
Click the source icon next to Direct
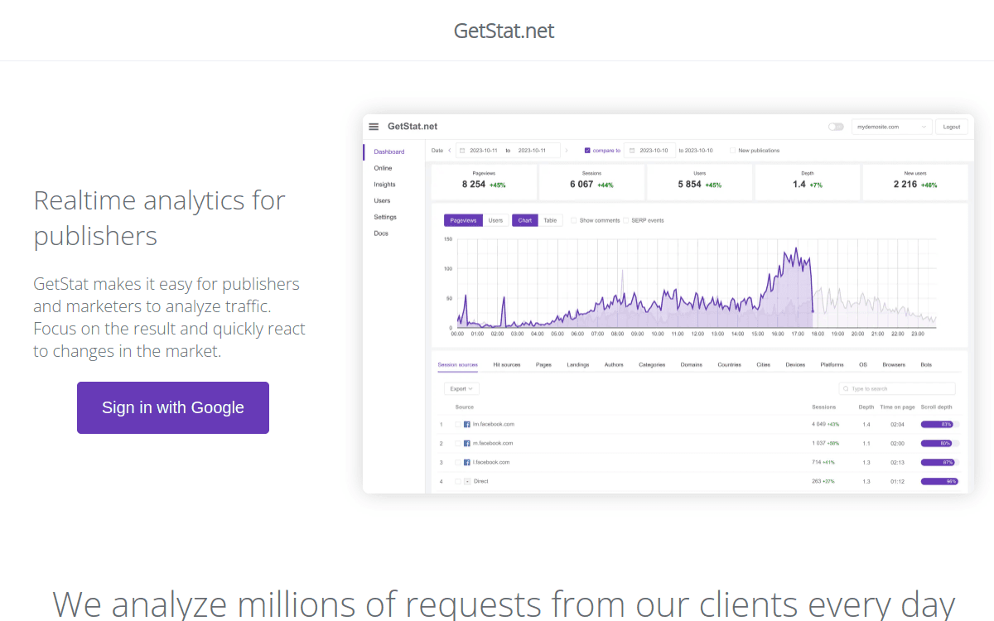[x=467, y=480]
